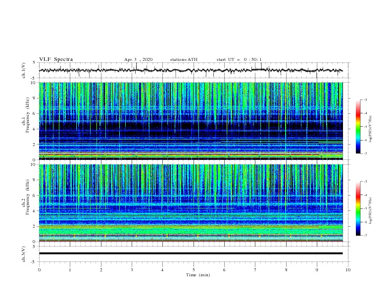Click the ch.2 frequency axis "6" tick label

pos(35,196)
